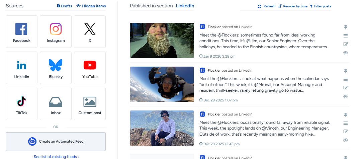Viewport: 363px width, 159px height.
Task: Pin the @Jim Senior Engineer post
Action: click(x=345, y=27)
